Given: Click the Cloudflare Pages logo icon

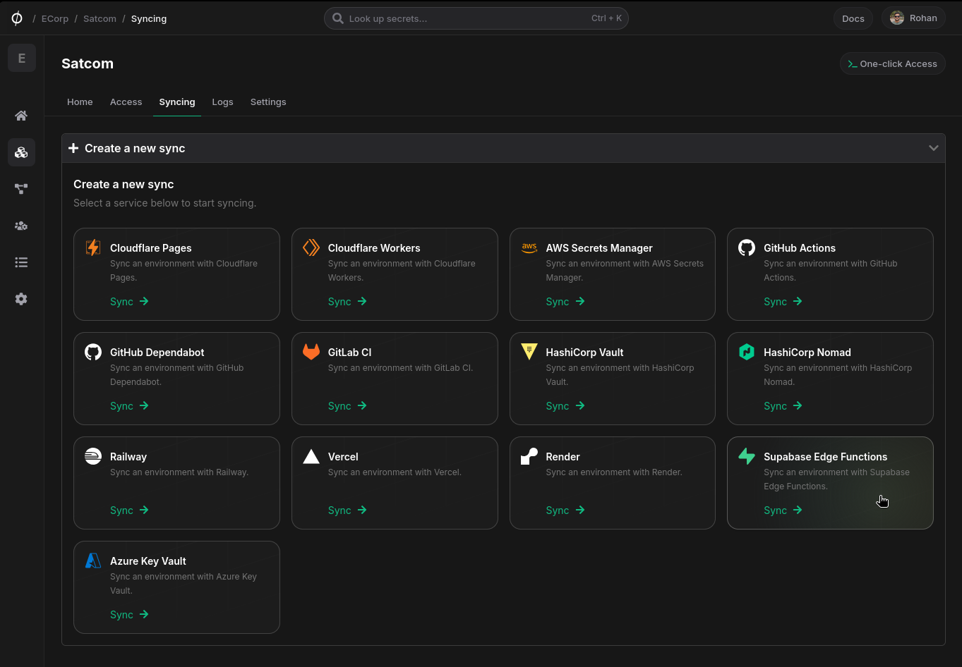Looking at the screenshot, I should (x=93, y=247).
